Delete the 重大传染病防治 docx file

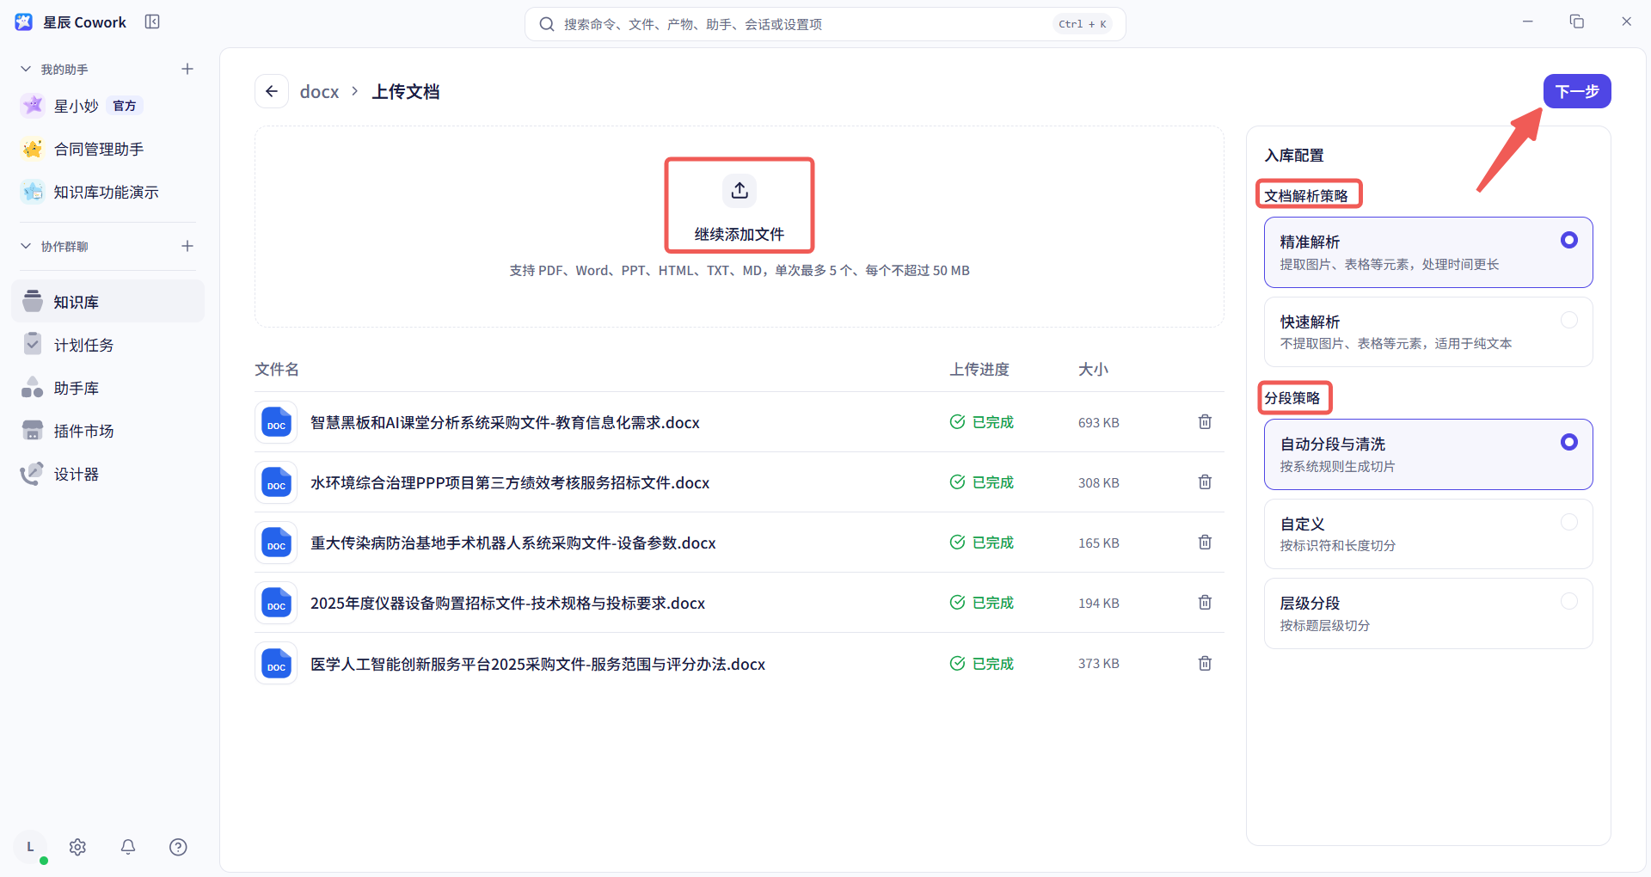tap(1205, 543)
